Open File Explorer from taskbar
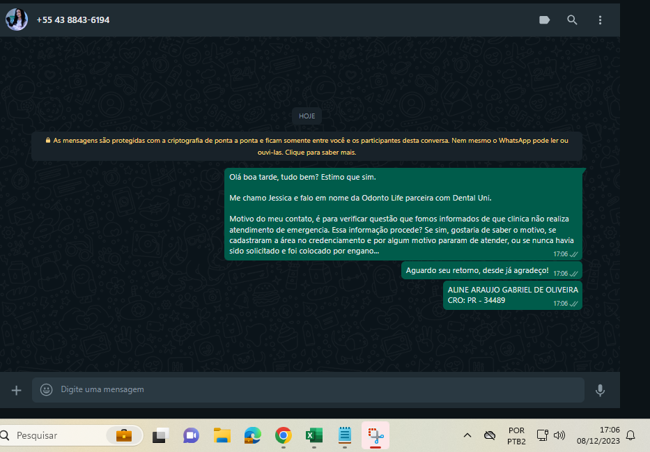Image resolution: width=650 pixels, height=452 pixels. [x=222, y=435]
